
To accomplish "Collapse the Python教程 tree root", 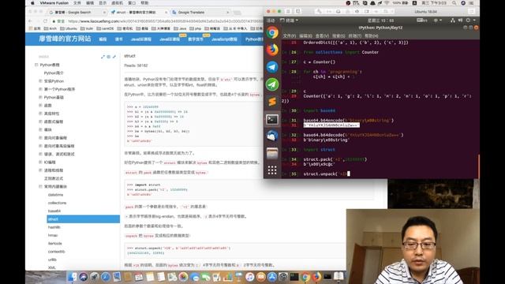I will pyautogui.click(x=36, y=65).
